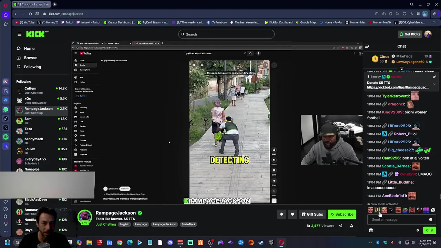
Task: Open Creator Dashboard bookmark
Action: (119, 22)
